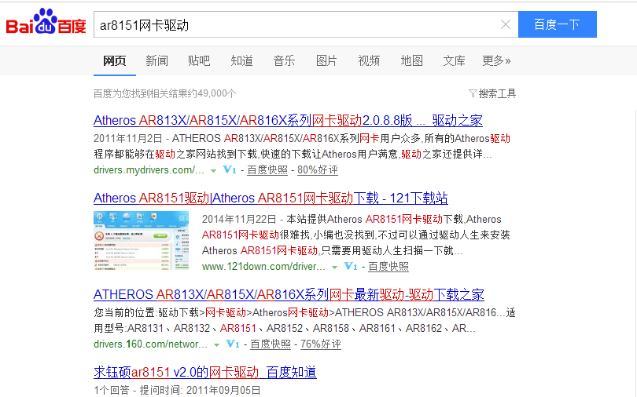This screenshot has height=397, width=637.
Task: Open the 地图 tab
Action: tap(411, 60)
